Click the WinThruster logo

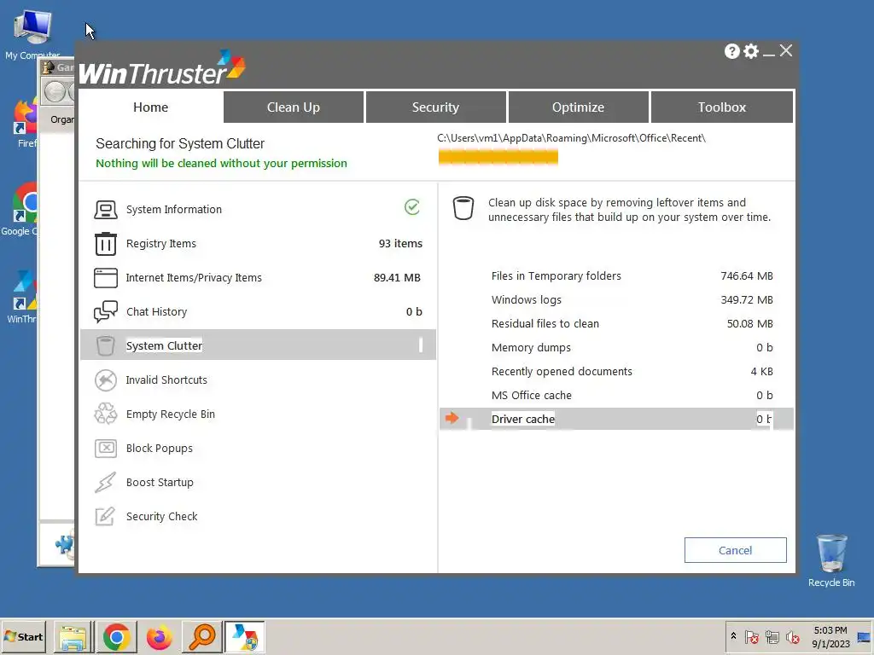point(161,67)
